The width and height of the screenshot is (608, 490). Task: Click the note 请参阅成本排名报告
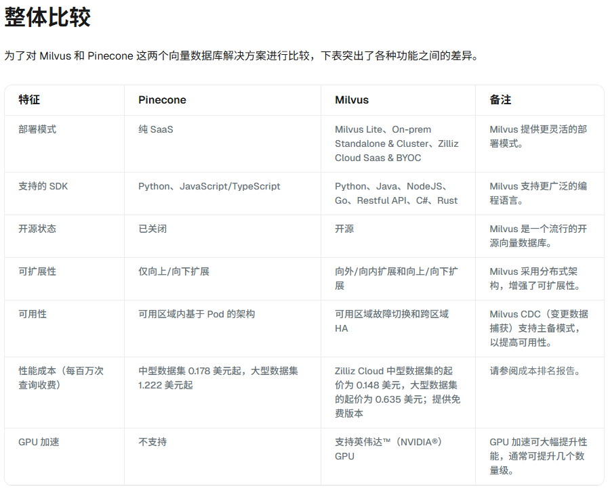pyautogui.click(x=535, y=371)
